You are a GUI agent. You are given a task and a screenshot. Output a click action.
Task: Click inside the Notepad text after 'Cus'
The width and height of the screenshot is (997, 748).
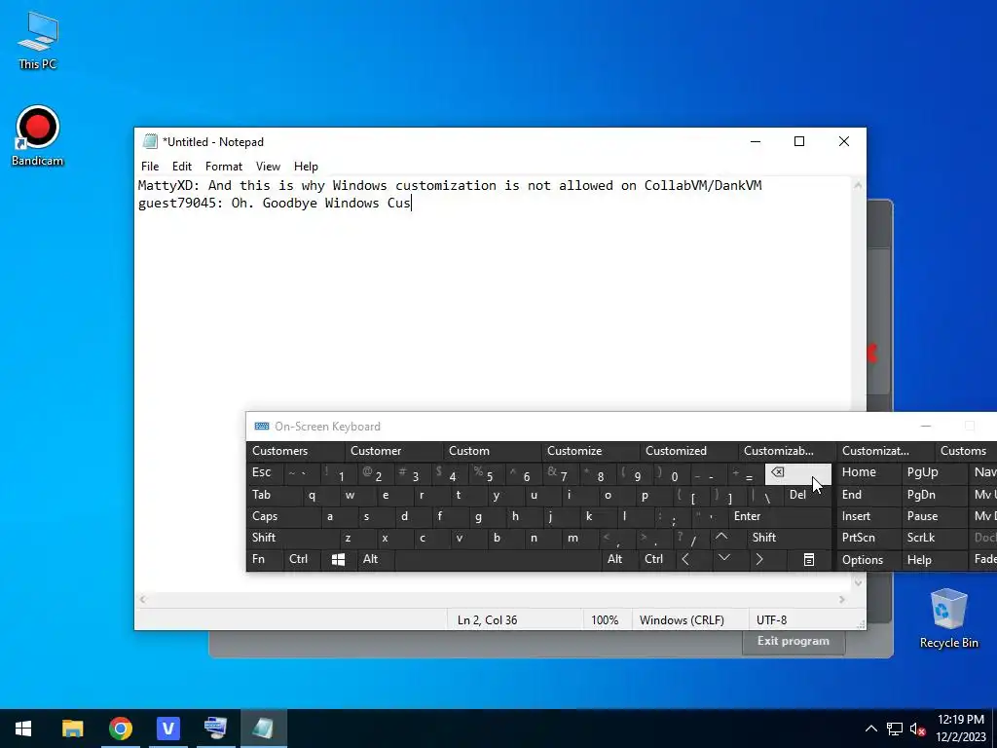point(412,203)
